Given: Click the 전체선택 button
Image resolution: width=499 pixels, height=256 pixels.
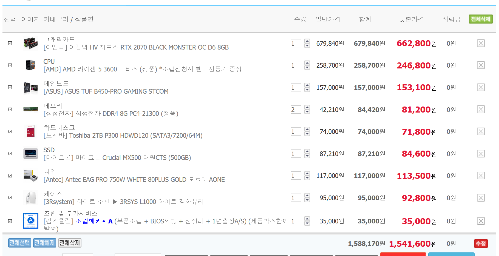Looking at the screenshot, I should click(19, 243).
